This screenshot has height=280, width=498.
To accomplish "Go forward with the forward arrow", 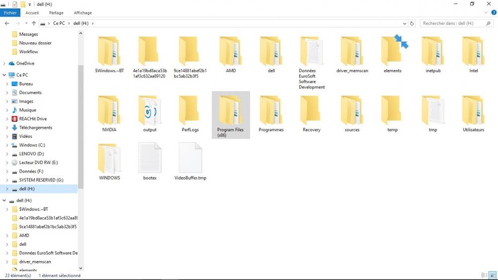I will [17, 23].
